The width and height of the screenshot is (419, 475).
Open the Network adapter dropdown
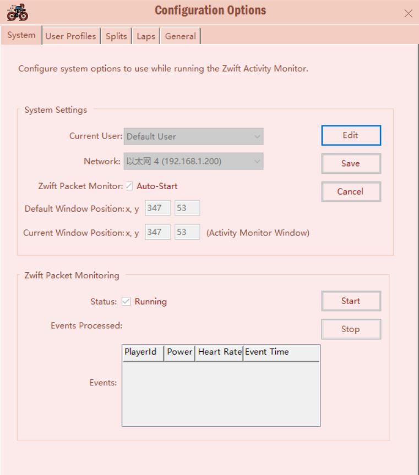pos(193,161)
